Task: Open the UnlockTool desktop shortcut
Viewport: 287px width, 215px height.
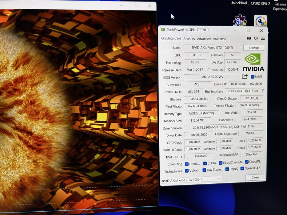Action: (x=240, y=3)
